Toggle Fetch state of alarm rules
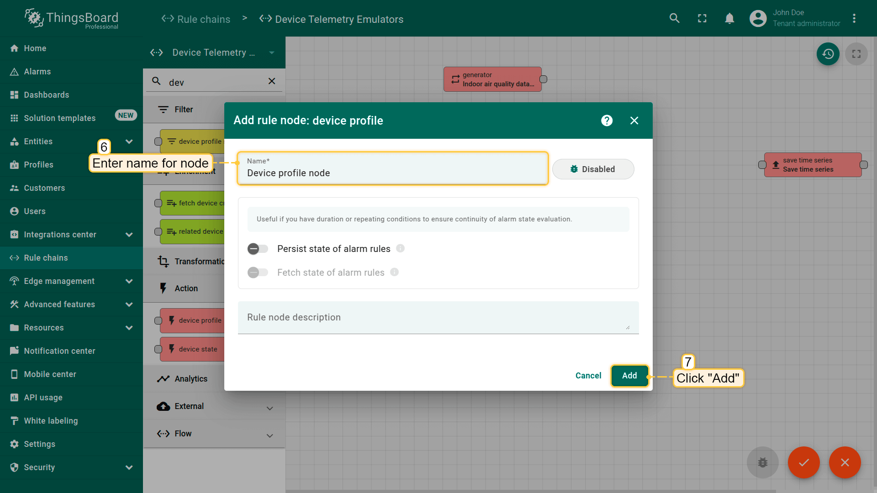 pos(258,273)
